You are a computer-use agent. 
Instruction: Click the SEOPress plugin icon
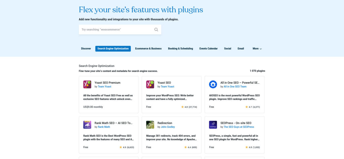coord(213,125)
